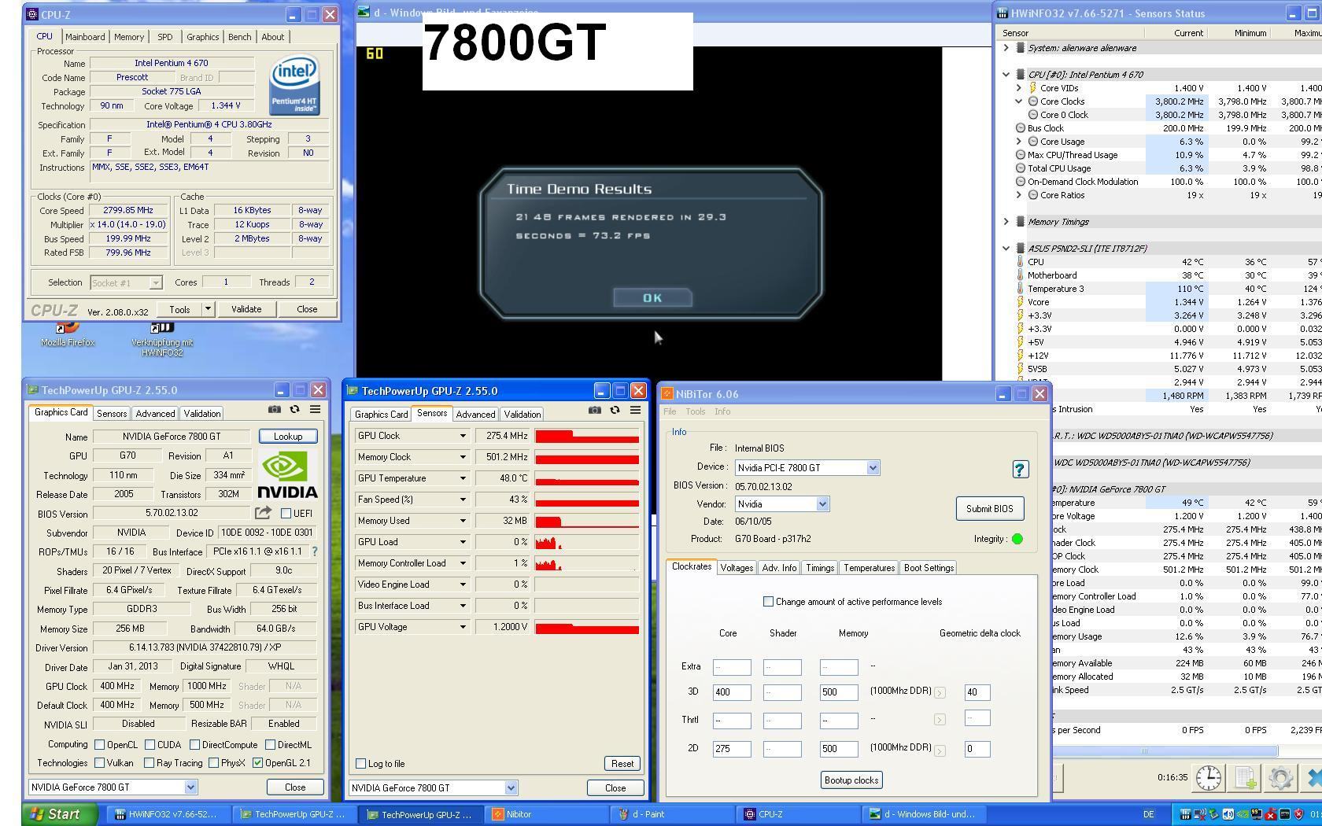The width and height of the screenshot is (1322, 826).
Task: Click the green Integrity indicator in NiBiTor
Action: [1017, 539]
